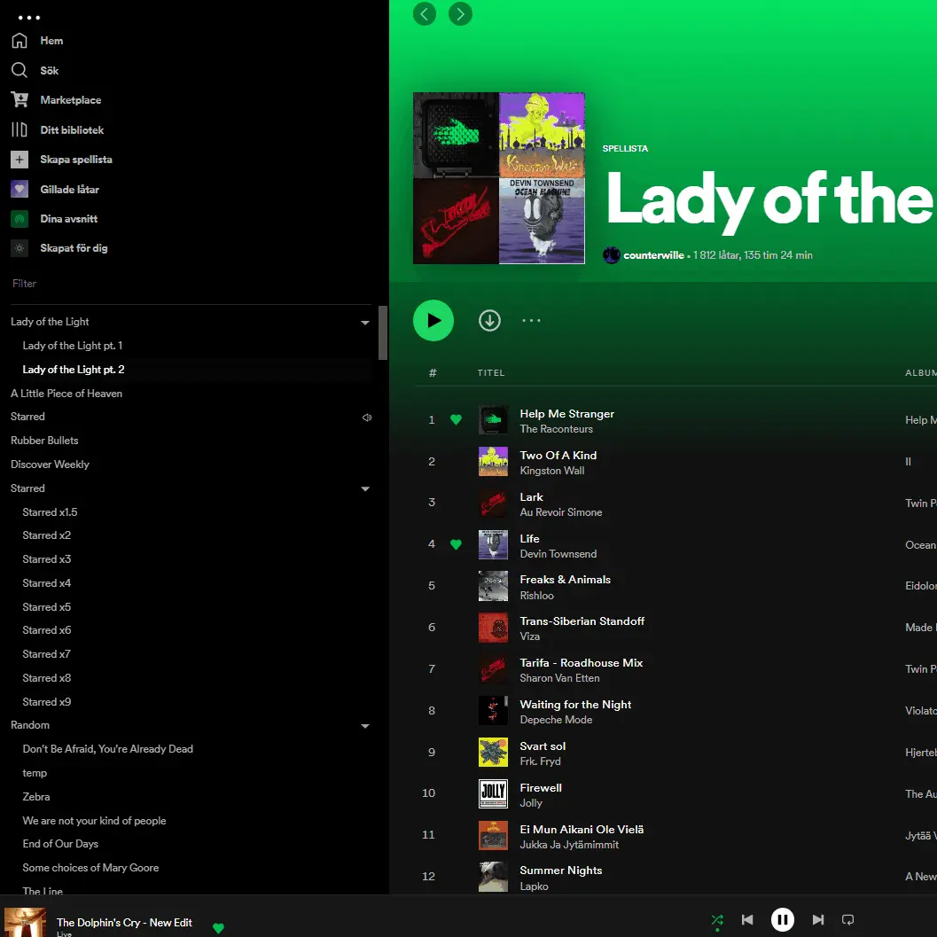Viewport: 937px width, 937px height.
Task: Collapse the Random folder
Action: point(365,726)
